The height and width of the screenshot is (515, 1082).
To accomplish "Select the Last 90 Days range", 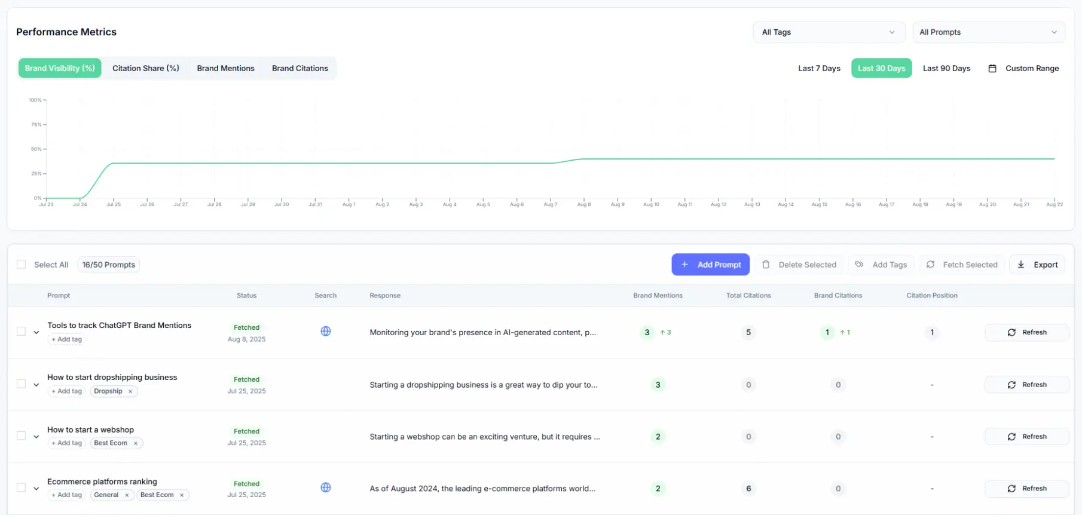I will point(946,68).
